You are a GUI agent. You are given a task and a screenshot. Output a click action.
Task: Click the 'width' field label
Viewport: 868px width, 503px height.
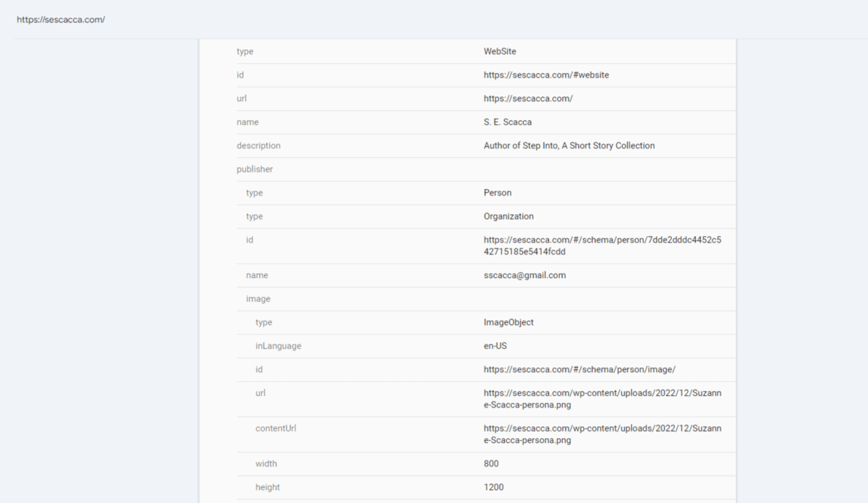(x=266, y=463)
